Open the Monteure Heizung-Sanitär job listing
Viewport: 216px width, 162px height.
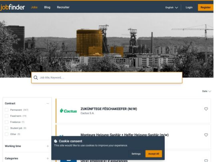point(124,134)
